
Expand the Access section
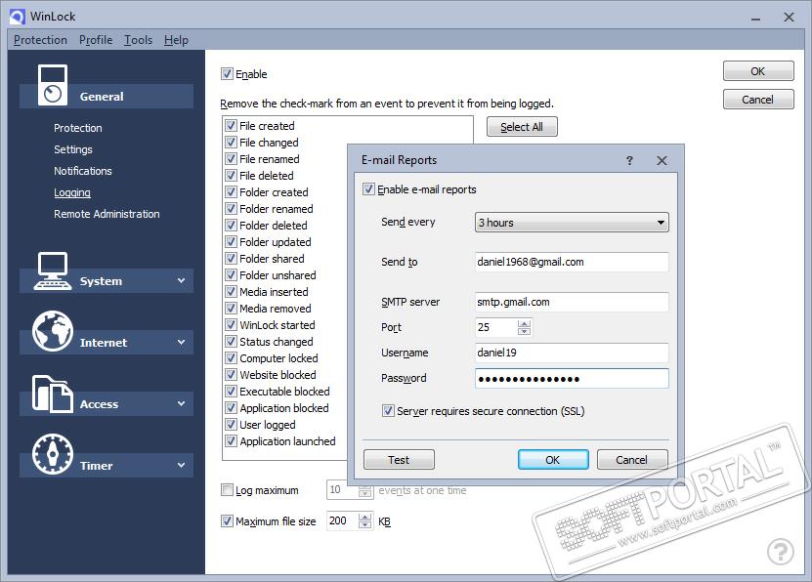coord(181,403)
